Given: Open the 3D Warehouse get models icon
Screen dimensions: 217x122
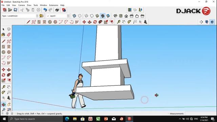Looking at the screenshot, I should pyautogui.click(x=130, y=10).
